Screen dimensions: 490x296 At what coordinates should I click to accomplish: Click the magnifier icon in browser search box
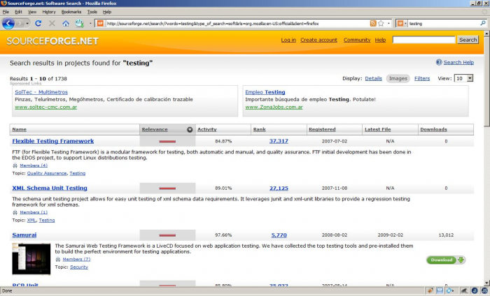click(x=483, y=23)
